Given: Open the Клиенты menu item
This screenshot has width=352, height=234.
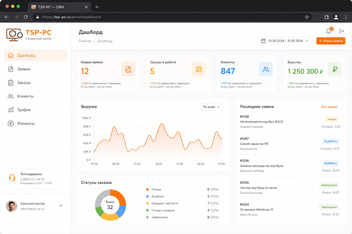Looking at the screenshot, I should [x=35, y=96].
